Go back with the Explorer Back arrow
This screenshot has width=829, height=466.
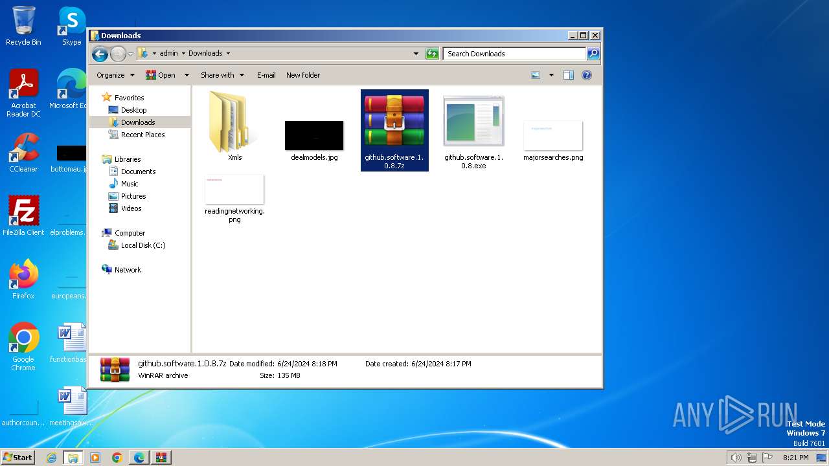100,54
